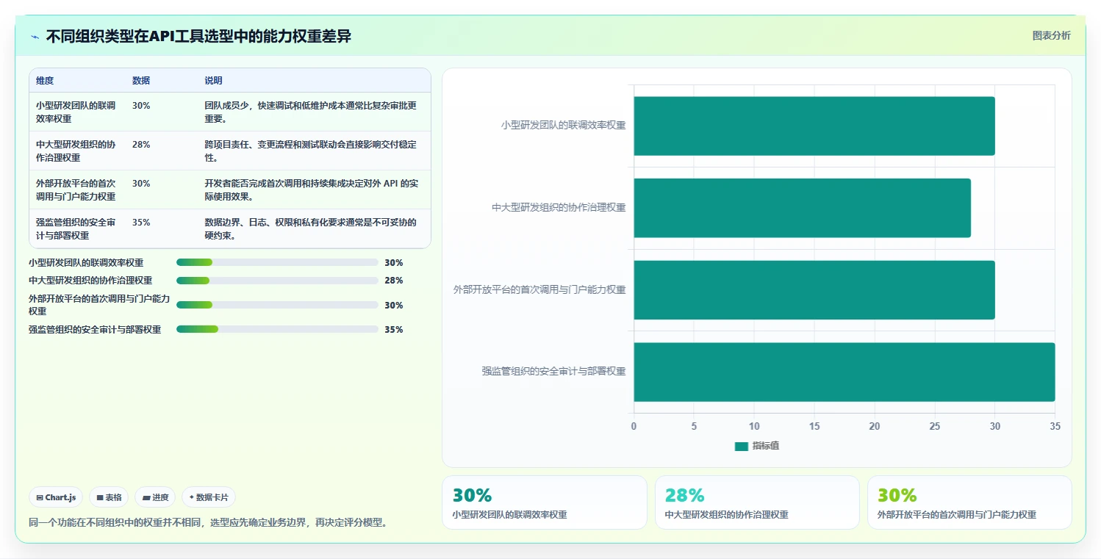Select the Chart.js tag chip

(57, 497)
